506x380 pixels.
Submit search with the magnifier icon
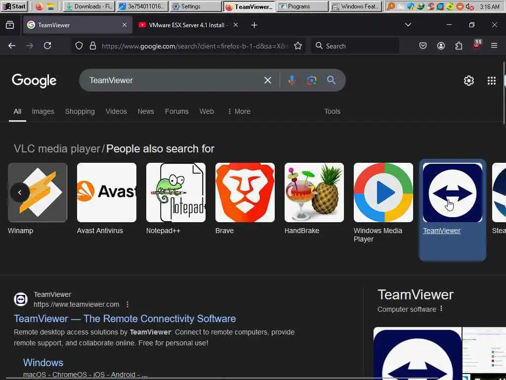coord(331,80)
